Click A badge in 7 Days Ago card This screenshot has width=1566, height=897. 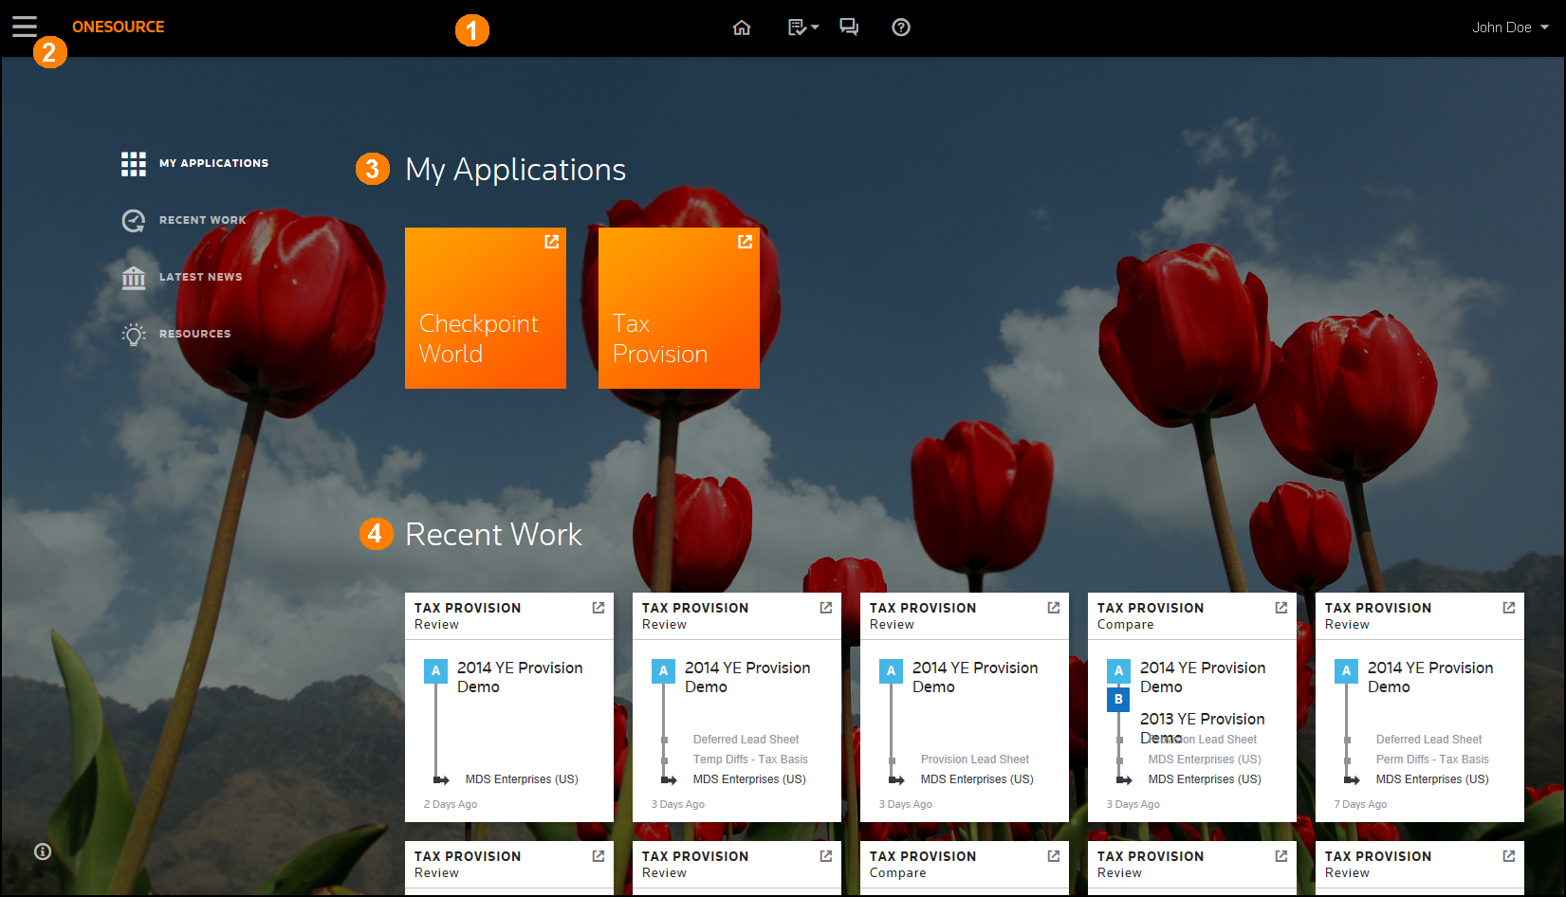click(x=1346, y=671)
